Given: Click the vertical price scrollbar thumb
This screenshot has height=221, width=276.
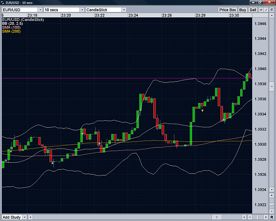Looking at the screenshot, I should tap(272, 86).
